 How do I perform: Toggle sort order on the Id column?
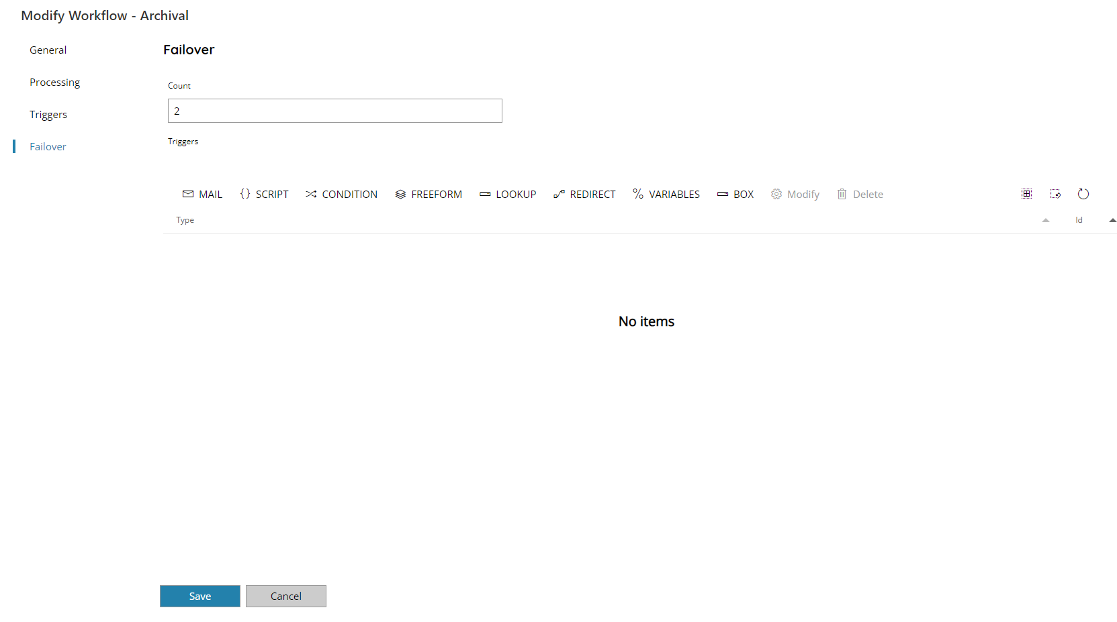tap(1112, 219)
